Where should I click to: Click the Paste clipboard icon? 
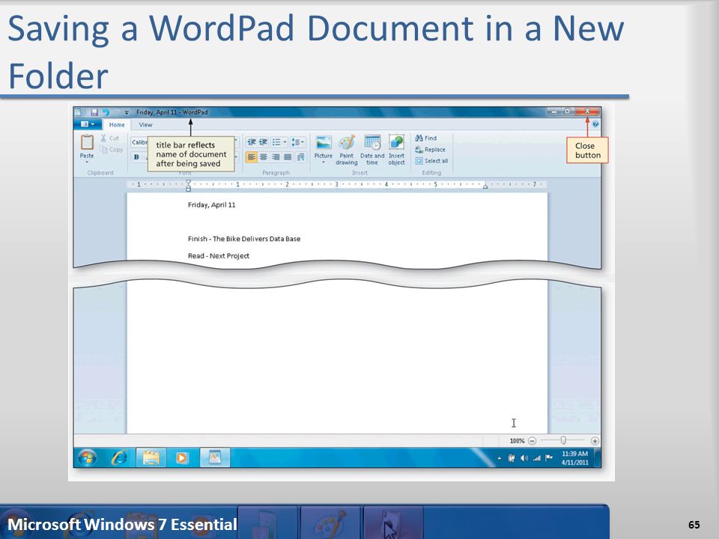87,142
